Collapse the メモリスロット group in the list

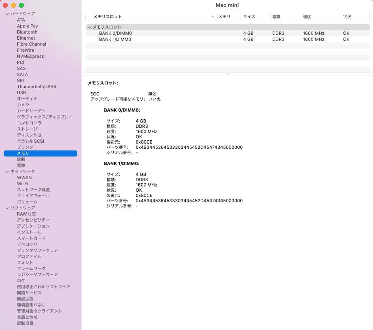pos(89,27)
